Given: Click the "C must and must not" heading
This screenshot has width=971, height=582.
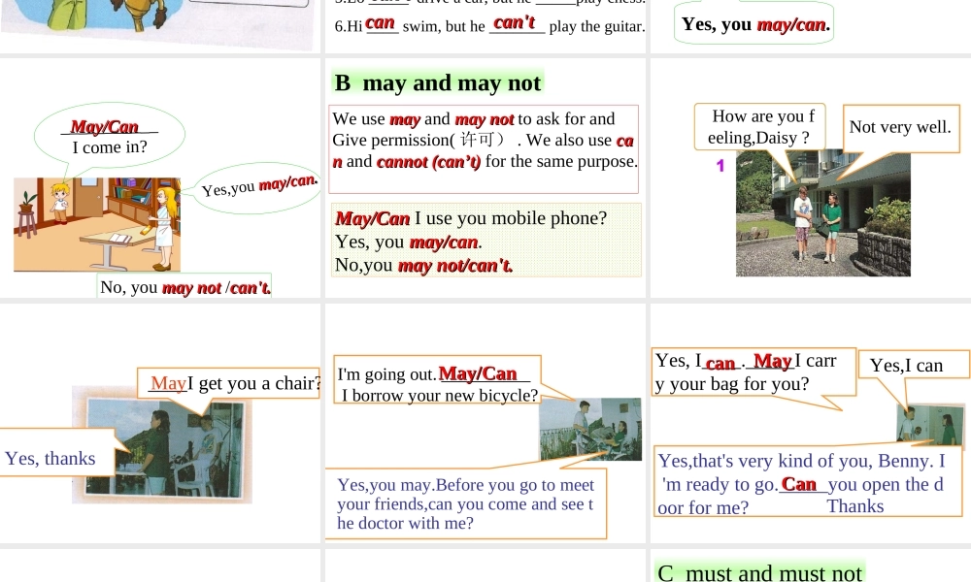Looking at the screenshot, I should 759,572.
